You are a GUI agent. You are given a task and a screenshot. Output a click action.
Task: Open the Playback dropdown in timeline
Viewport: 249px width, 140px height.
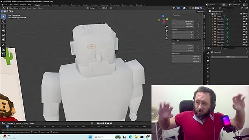point(11,123)
